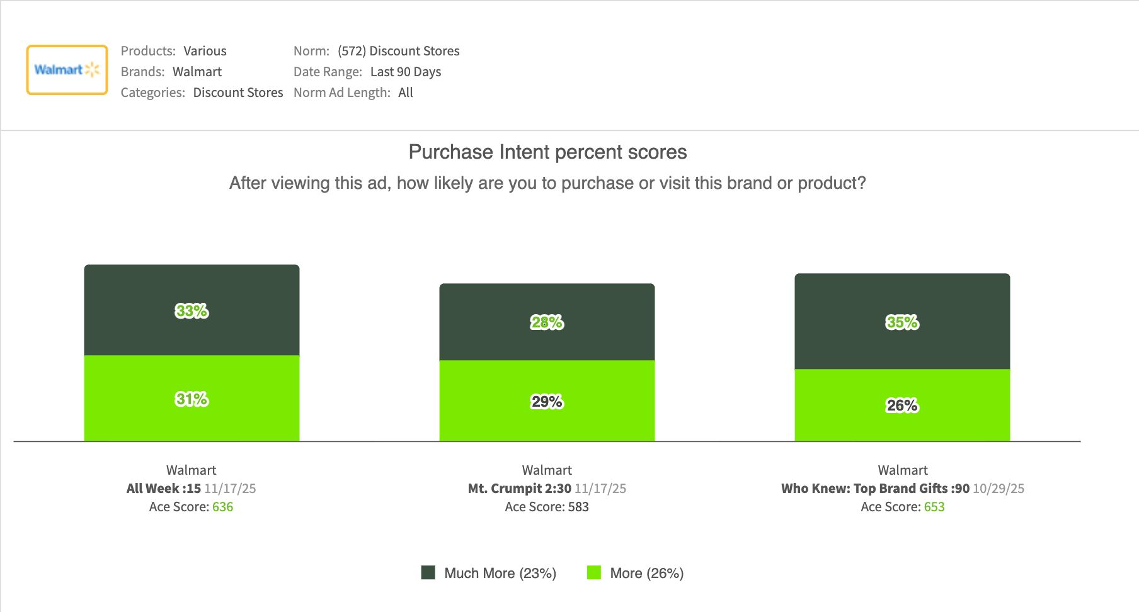Click the Purchase Intent percent scores chart title
This screenshot has width=1139, height=612.
click(547, 152)
